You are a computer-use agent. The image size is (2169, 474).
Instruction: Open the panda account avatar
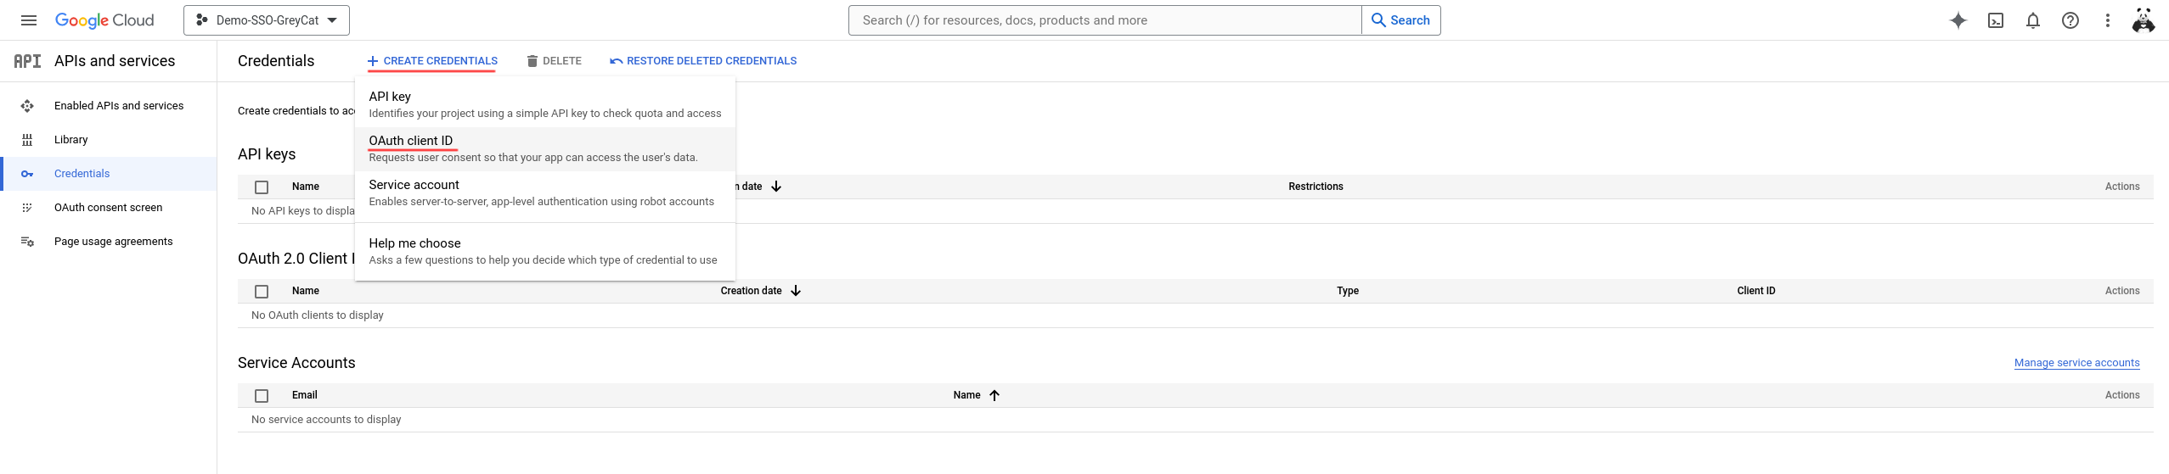(2144, 20)
